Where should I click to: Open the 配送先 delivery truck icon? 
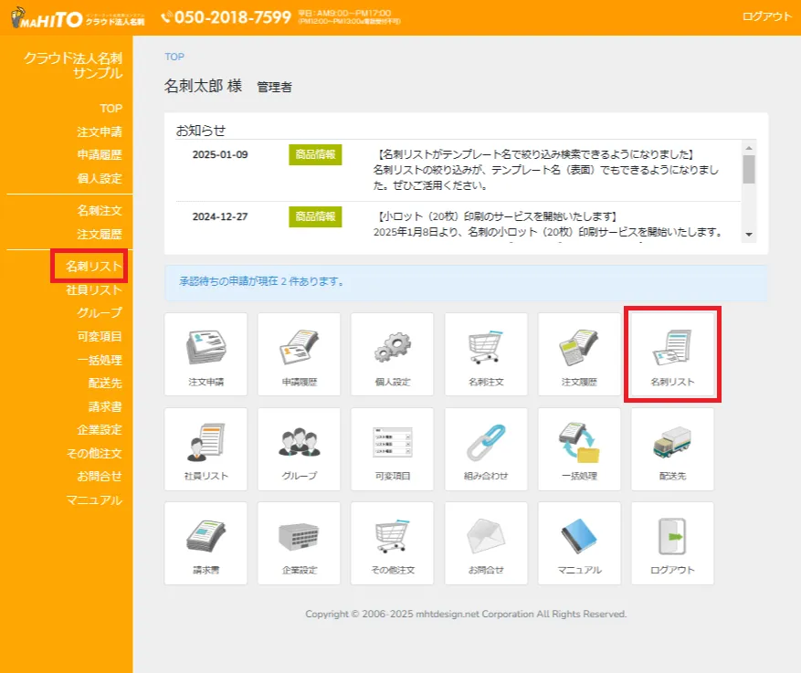671,448
